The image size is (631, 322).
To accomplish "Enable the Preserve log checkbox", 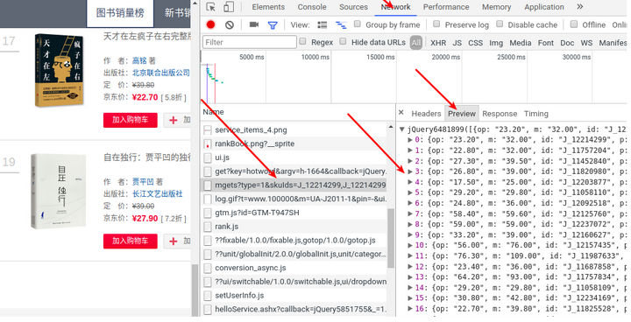I will coord(436,24).
